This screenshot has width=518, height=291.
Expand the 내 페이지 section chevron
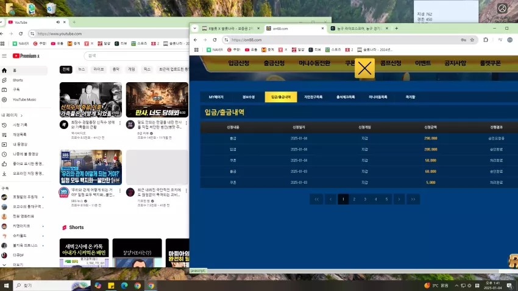22,116
